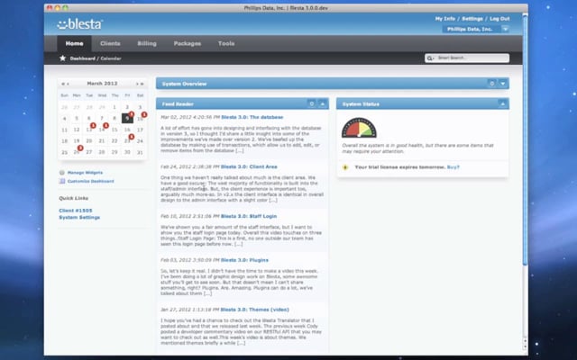Click the 'Feed Reader' widget title

178,104
